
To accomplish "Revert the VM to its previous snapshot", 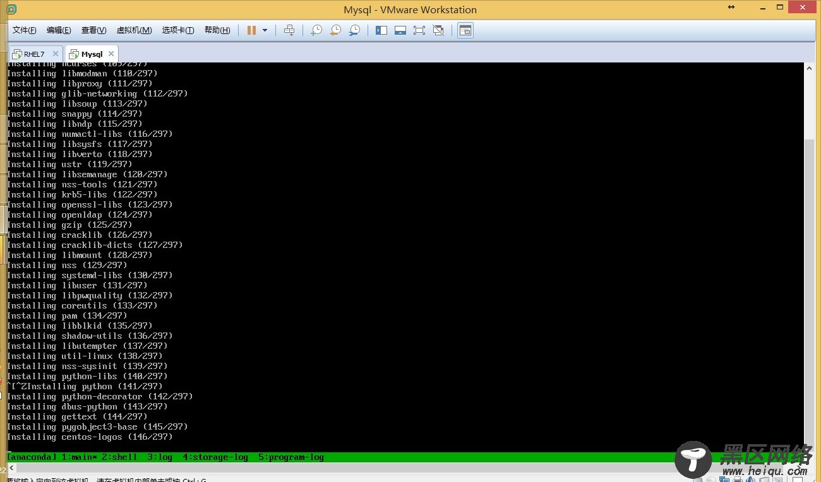I will (335, 30).
